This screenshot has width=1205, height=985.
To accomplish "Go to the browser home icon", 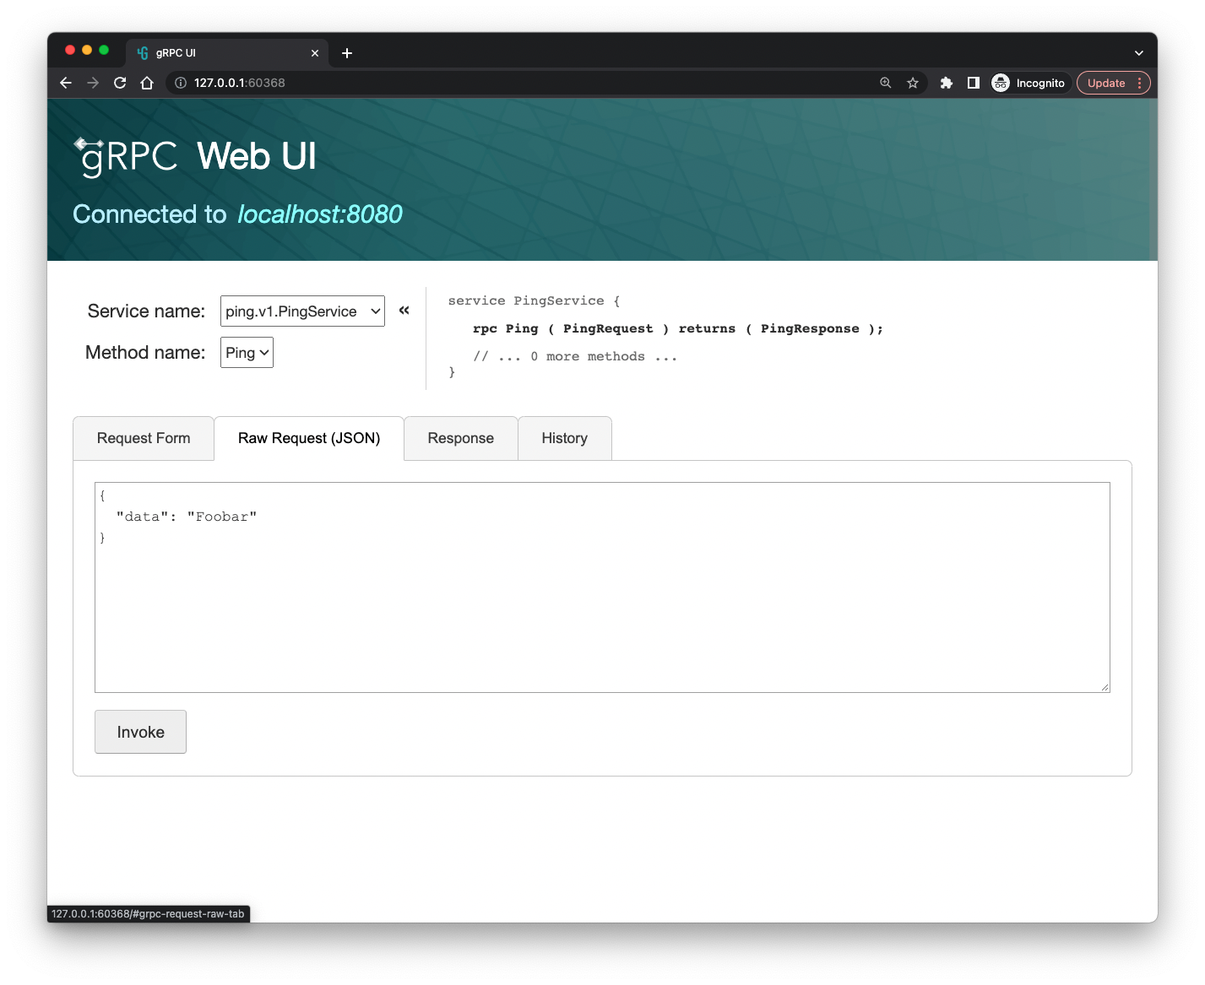I will pos(147,83).
